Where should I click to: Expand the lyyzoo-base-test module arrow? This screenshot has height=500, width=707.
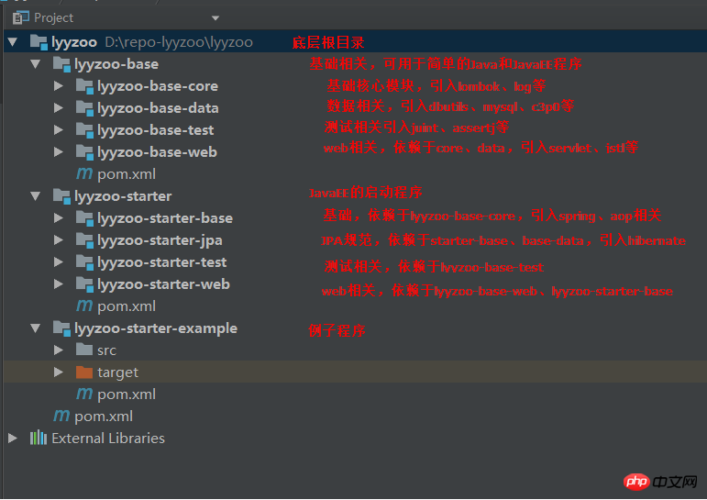click(59, 130)
